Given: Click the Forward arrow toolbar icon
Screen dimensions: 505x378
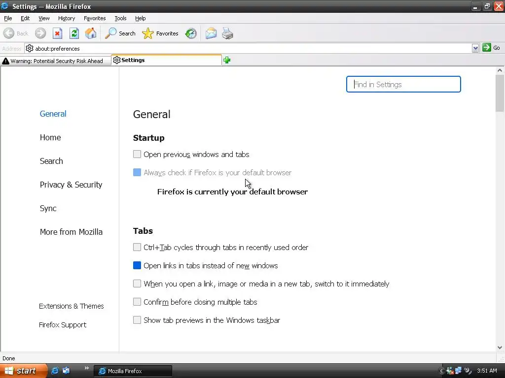Looking at the screenshot, I should tap(40, 33).
